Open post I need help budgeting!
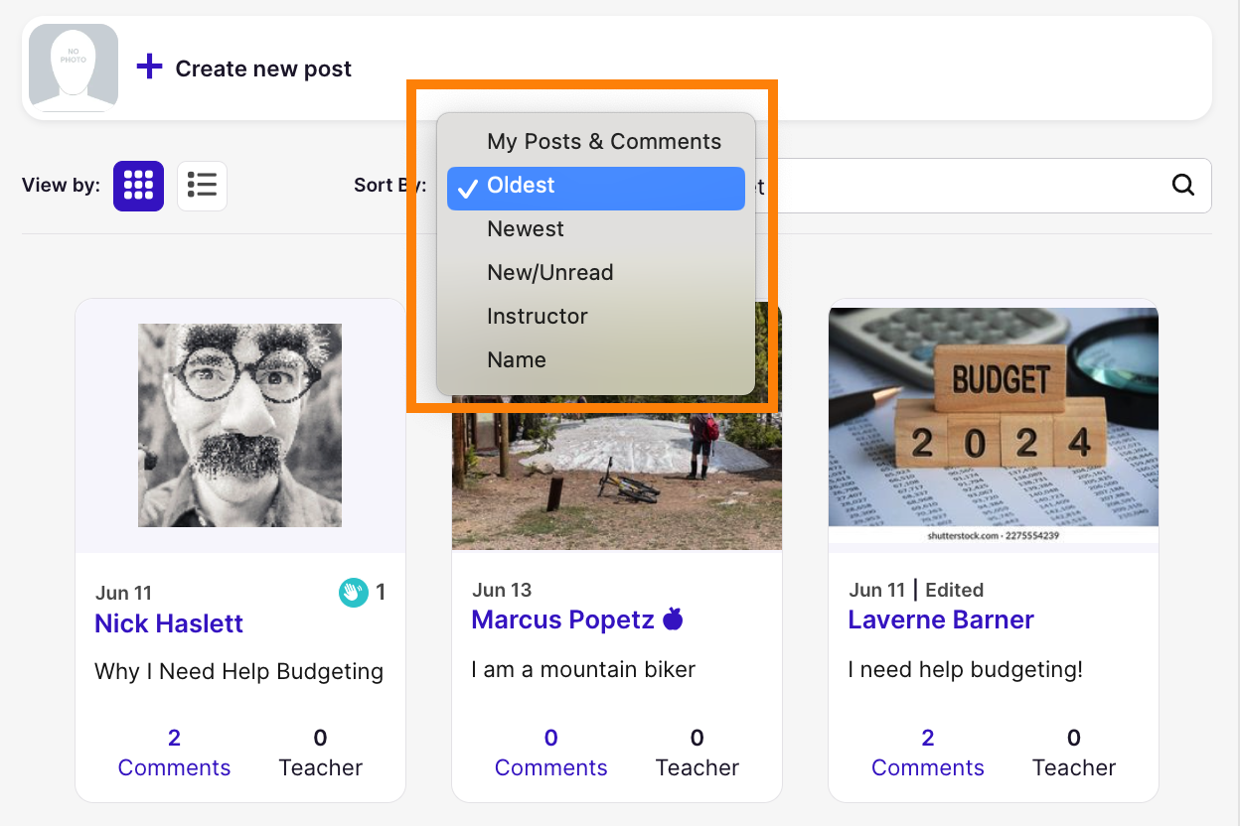 pos(965,670)
